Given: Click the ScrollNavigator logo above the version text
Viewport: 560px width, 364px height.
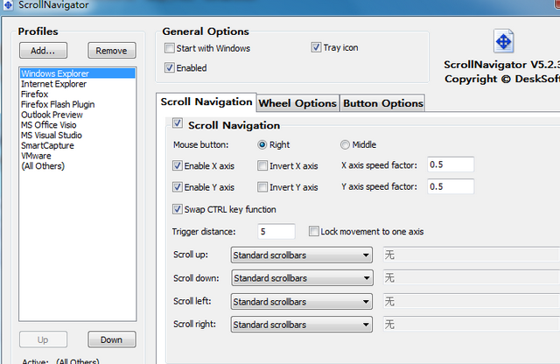Looking at the screenshot, I should [x=504, y=41].
